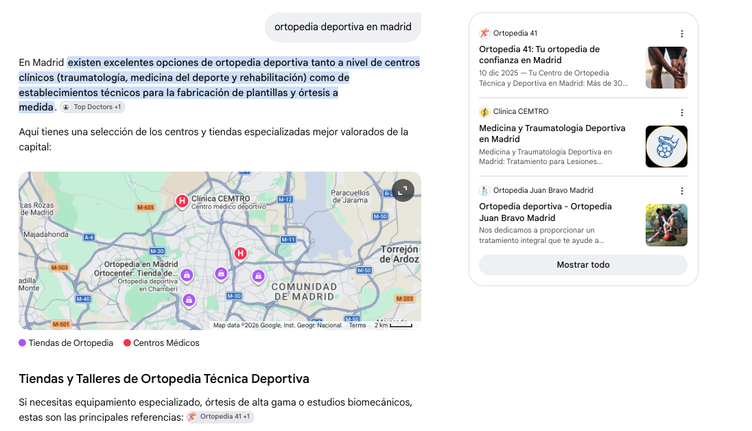752x431 pixels.
Task: Click the football boot thumbnail for Clínica CEMTRO
Action: (x=666, y=146)
